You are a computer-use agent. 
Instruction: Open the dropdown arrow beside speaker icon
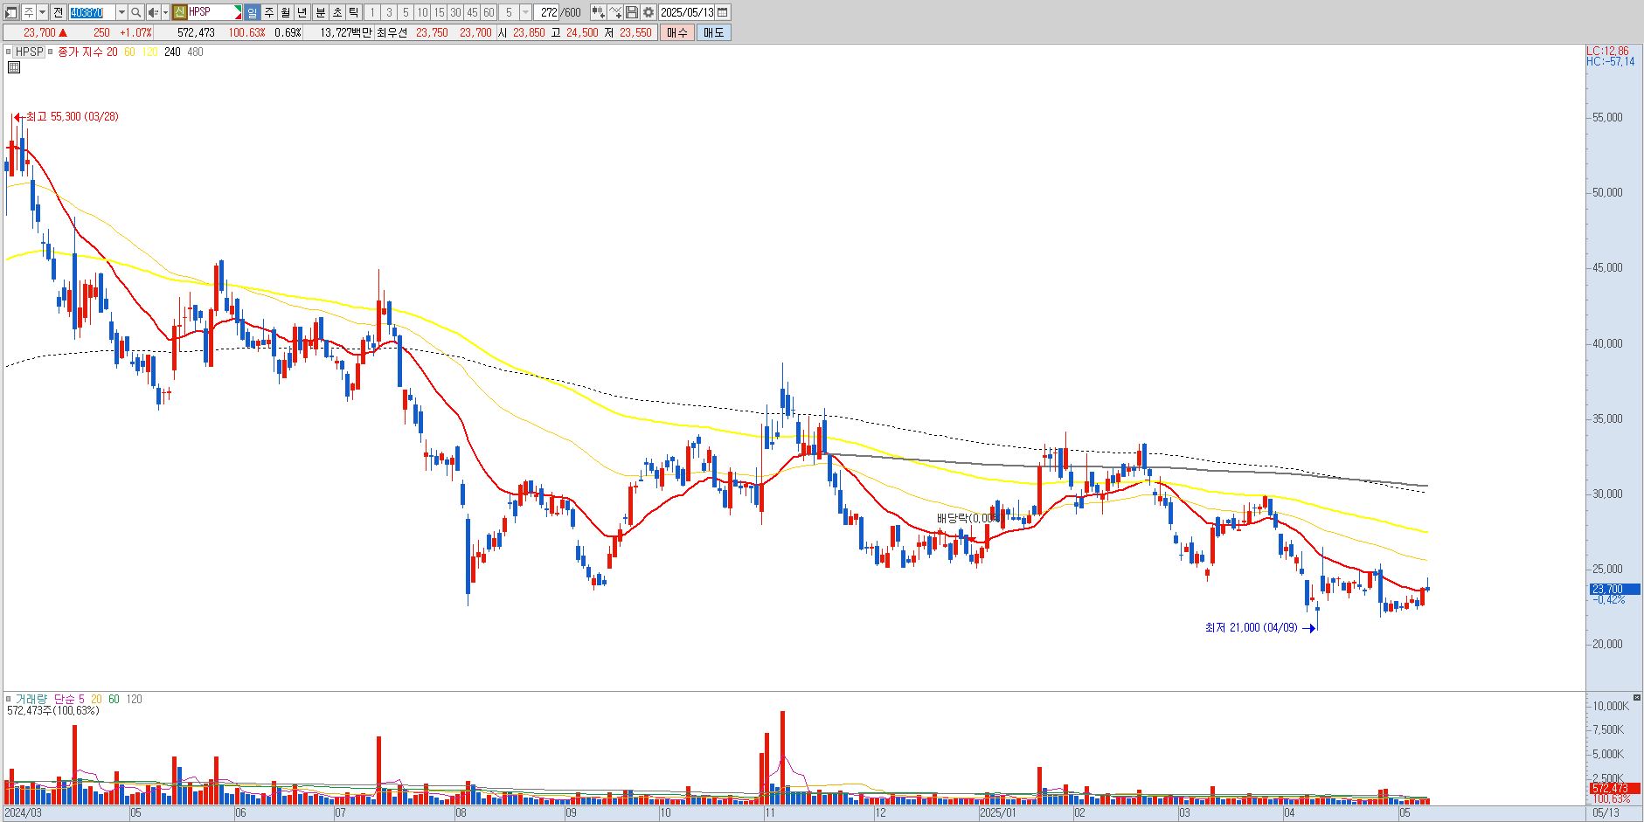(165, 12)
